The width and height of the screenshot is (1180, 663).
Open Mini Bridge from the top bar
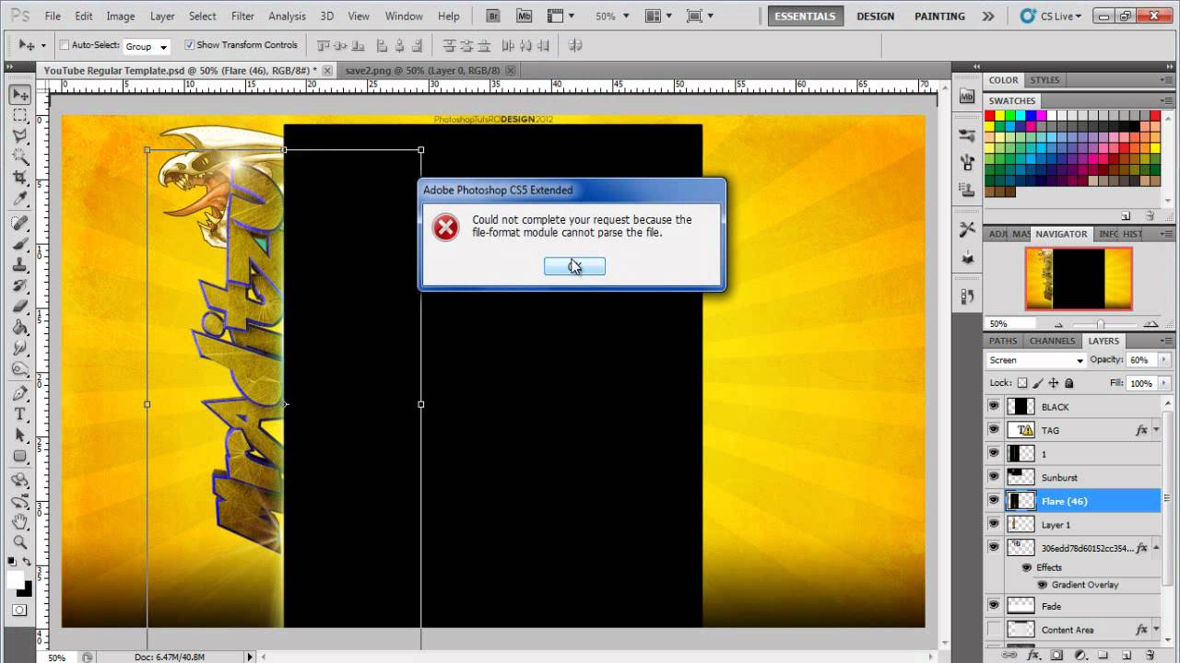(x=524, y=16)
